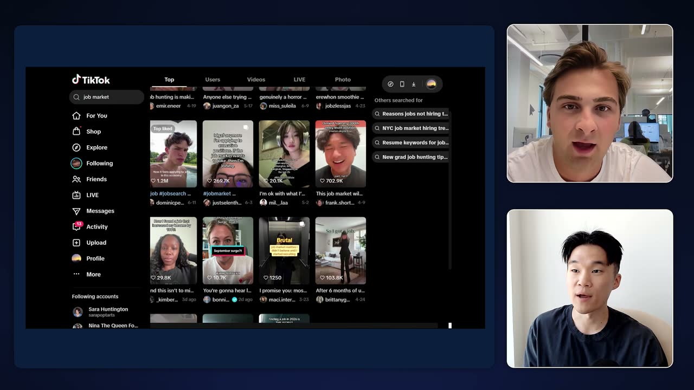
Task: Open the profile avatar in the top pill
Action: coord(432,84)
